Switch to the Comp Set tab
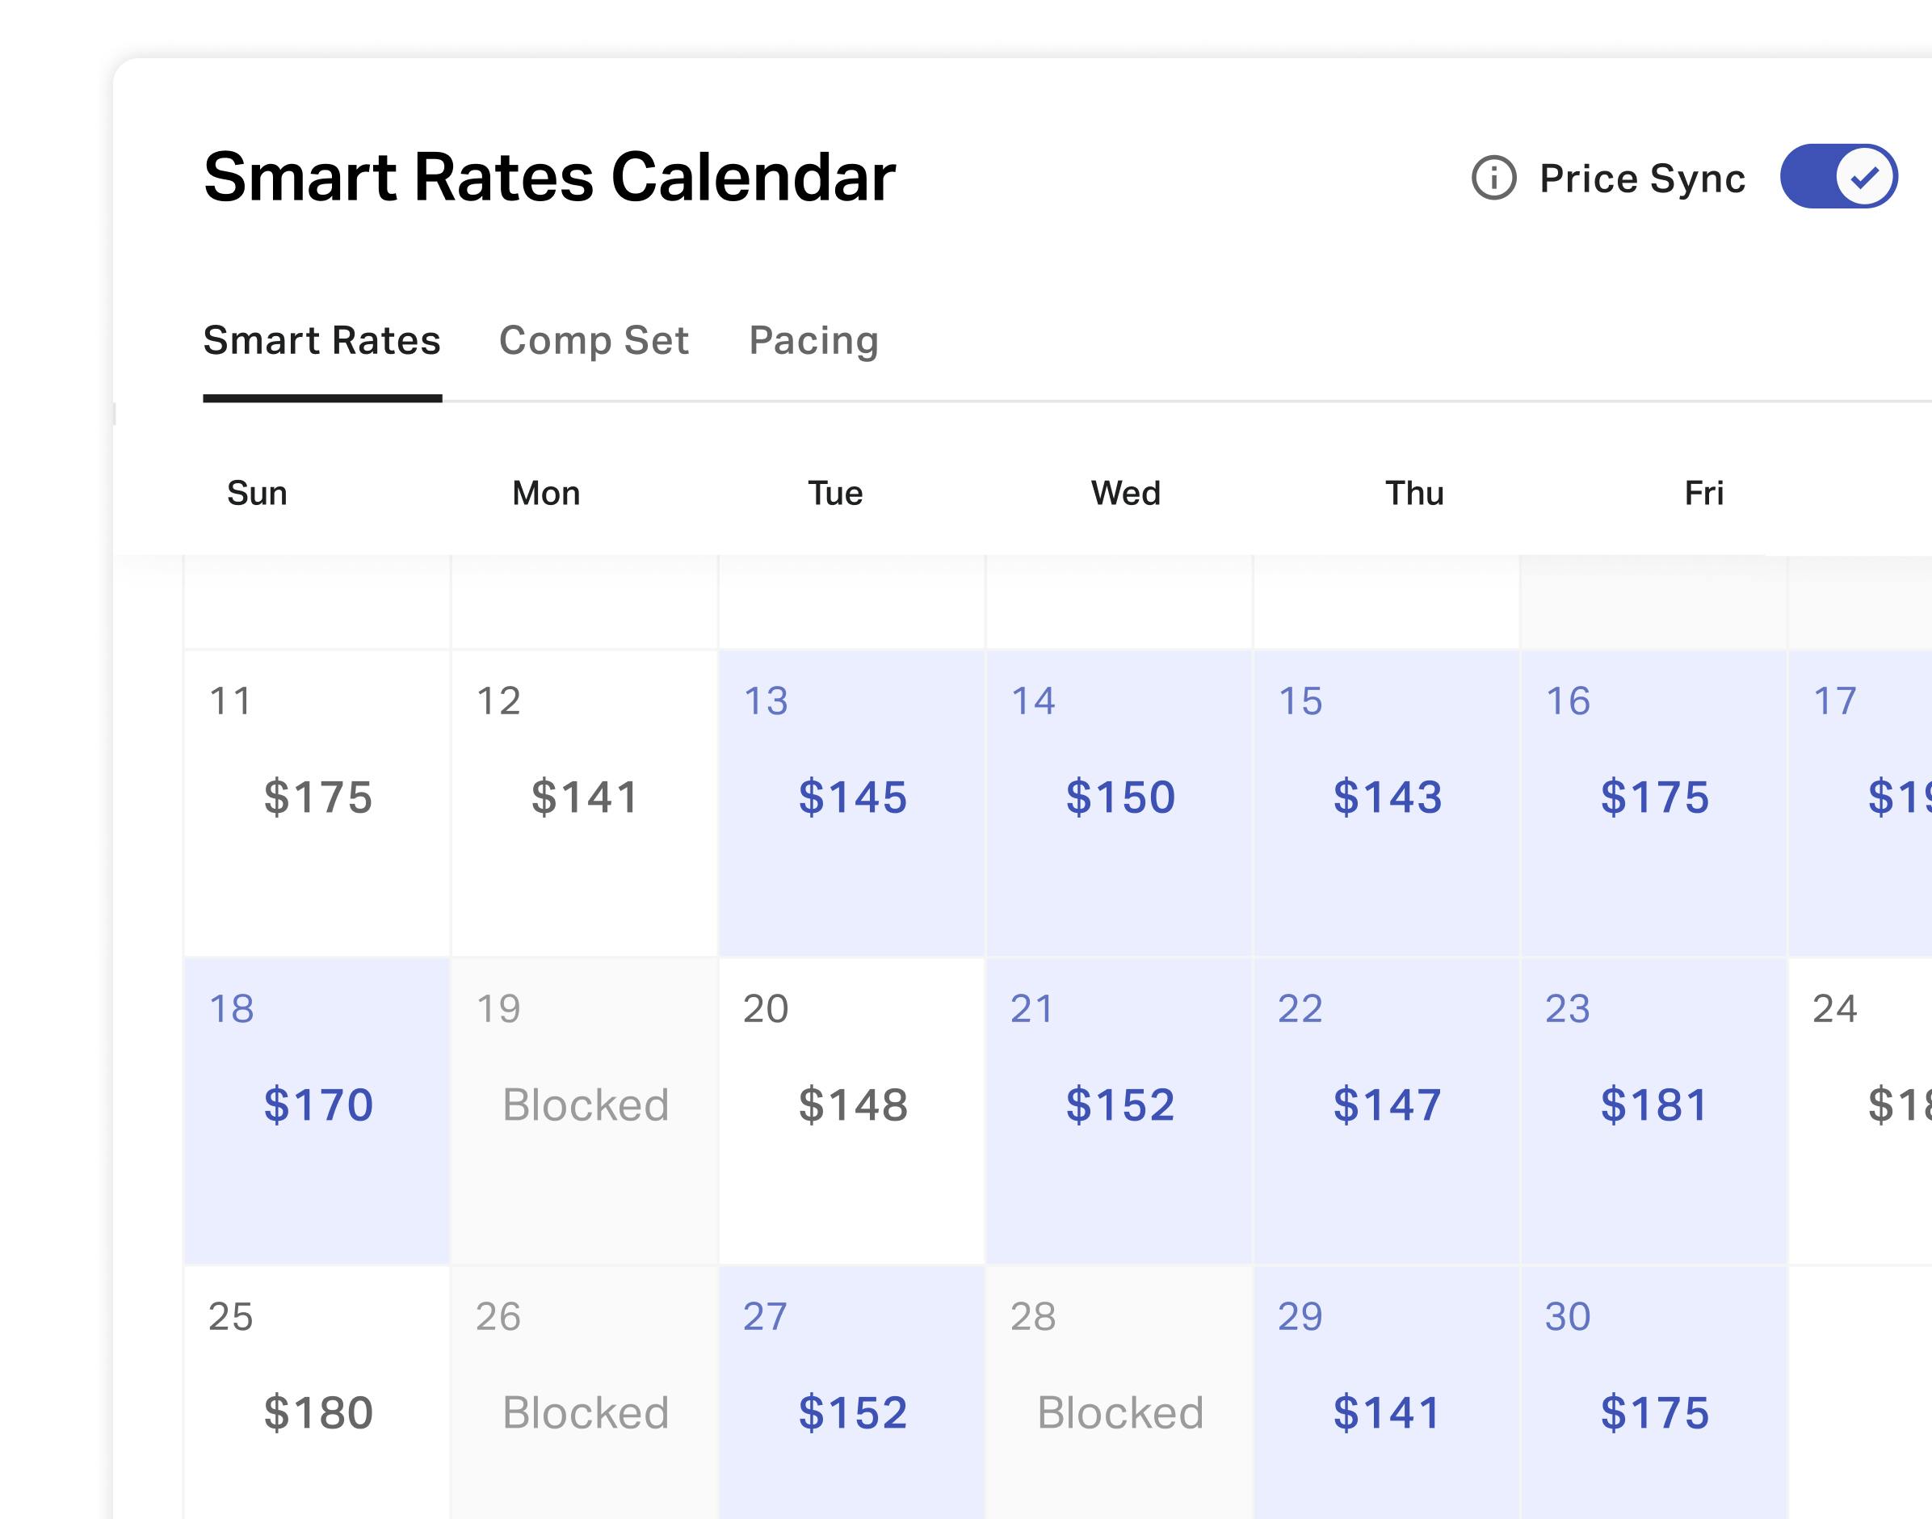The image size is (1932, 1519). point(594,341)
